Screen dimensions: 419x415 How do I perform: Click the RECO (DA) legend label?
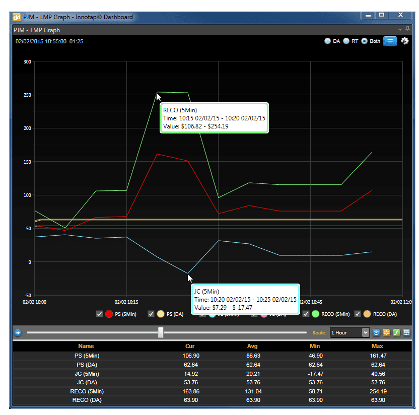(x=385, y=314)
